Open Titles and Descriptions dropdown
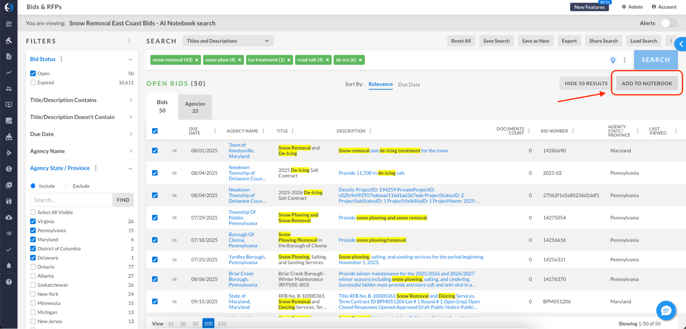Screen dimensions: 686x329 228,41
